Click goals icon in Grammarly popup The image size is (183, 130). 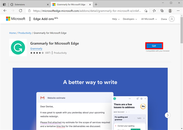pyautogui.click(x=138, y=99)
